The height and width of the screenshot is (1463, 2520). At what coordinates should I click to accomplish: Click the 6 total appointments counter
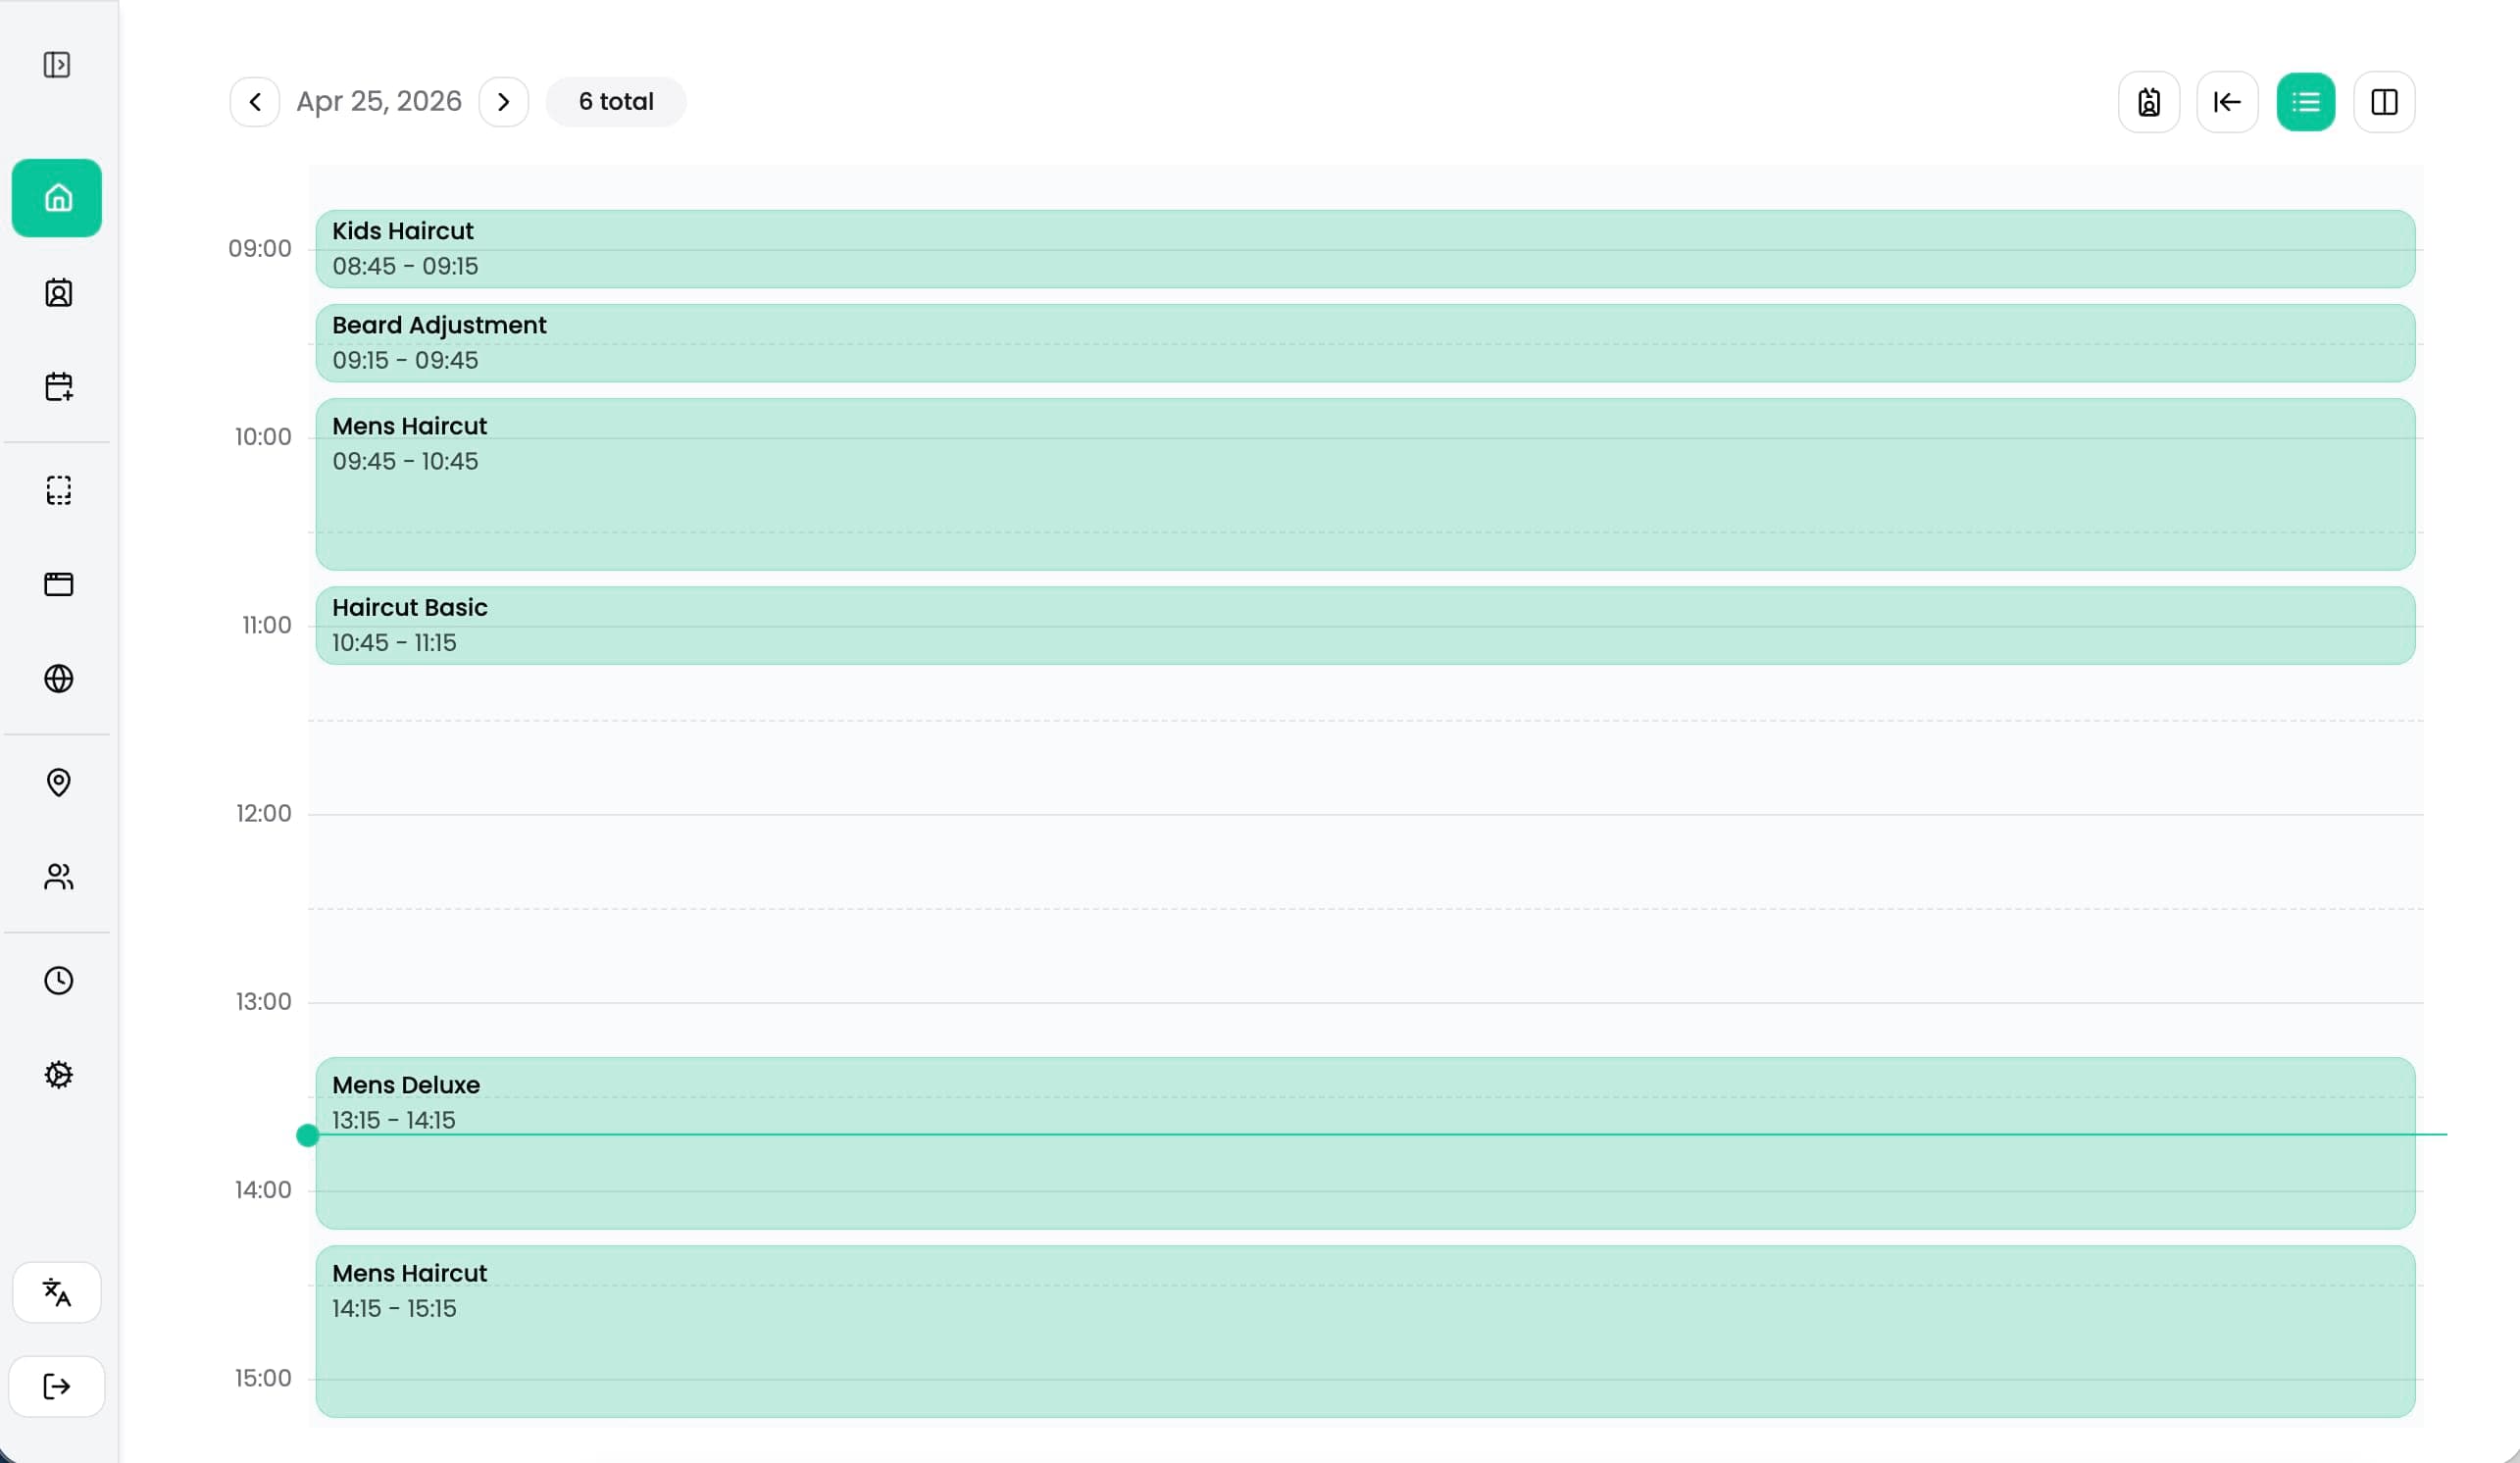pyautogui.click(x=615, y=101)
